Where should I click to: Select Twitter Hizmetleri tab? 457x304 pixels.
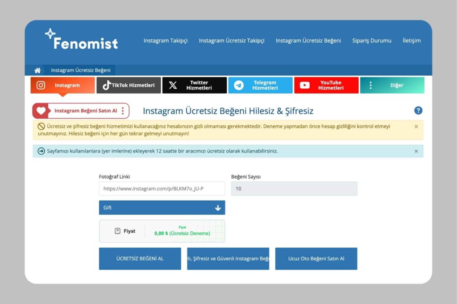[x=195, y=85]
